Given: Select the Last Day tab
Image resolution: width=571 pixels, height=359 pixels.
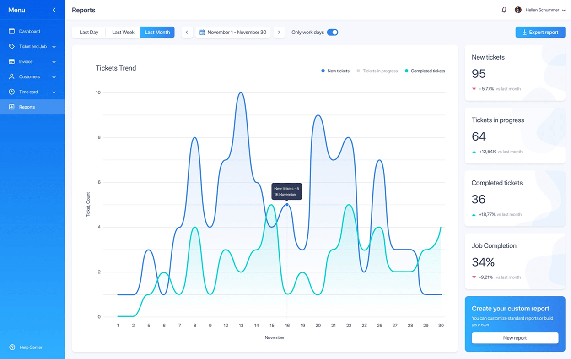Looking at the screenshot, I should (x=89, y=32).
